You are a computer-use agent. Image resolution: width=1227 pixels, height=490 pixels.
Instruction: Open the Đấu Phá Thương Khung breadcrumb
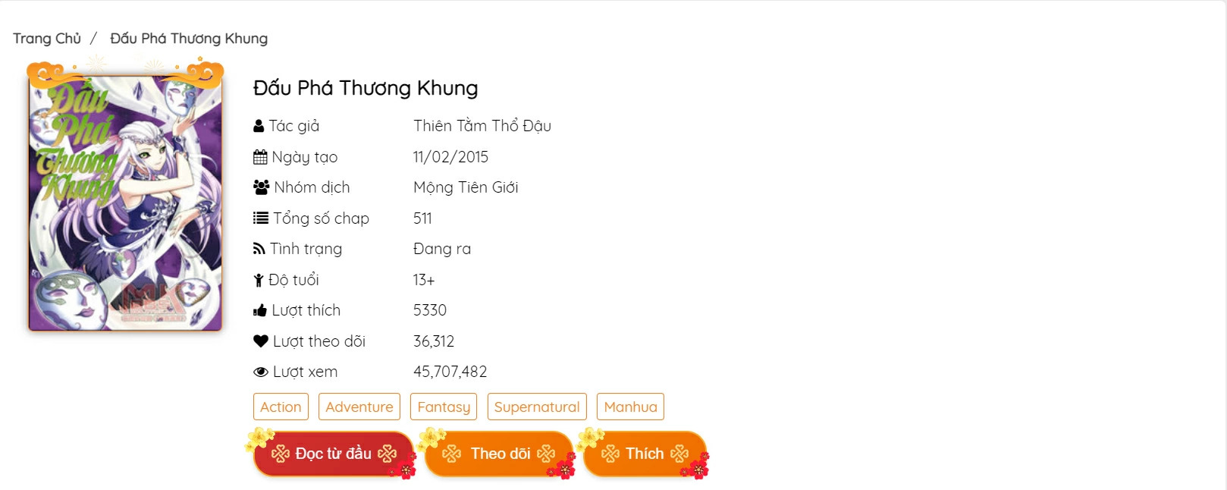[189, 39]
